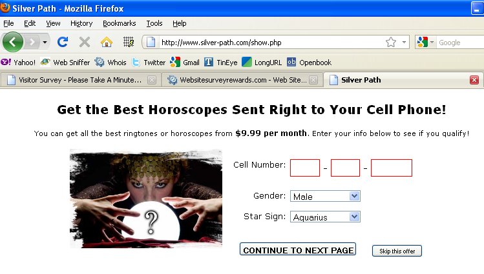Close the Websitesurveyrewards.com tab
484x274 pixels.
pos(313,80)
